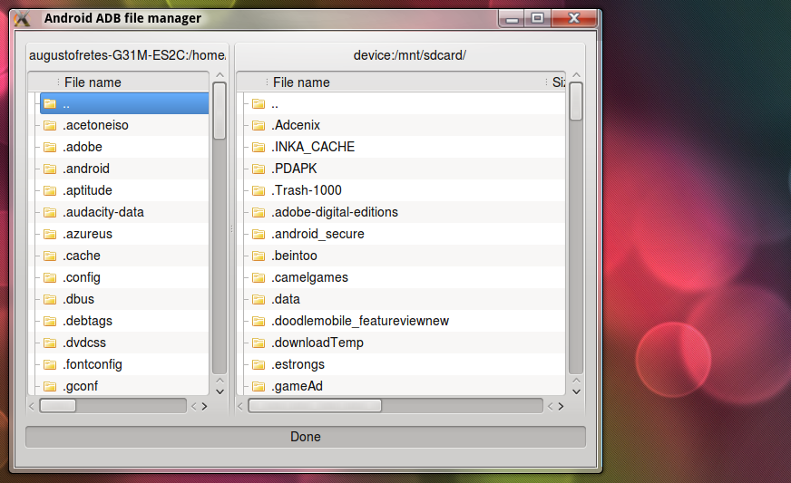Click the folder icon next to .downloadTemp
Viewport: 791px width, 483px height.
point(259,343)
